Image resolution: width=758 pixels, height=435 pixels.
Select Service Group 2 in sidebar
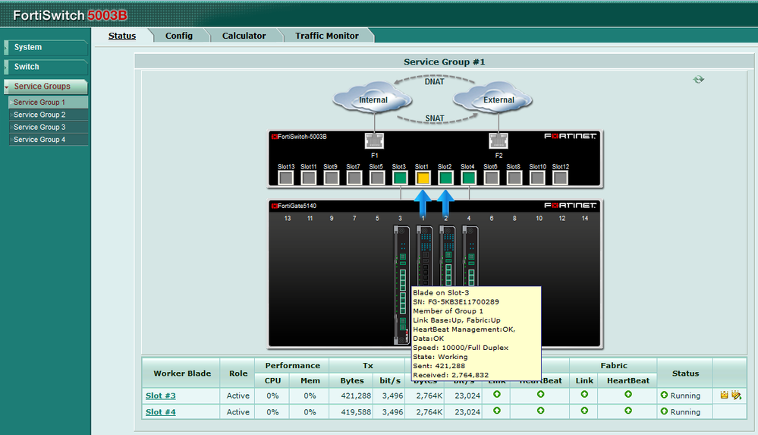click(39, 115)
